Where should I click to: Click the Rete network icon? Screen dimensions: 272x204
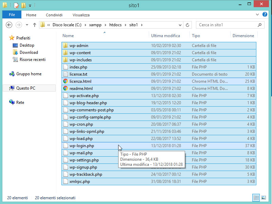tap(12, 102)
